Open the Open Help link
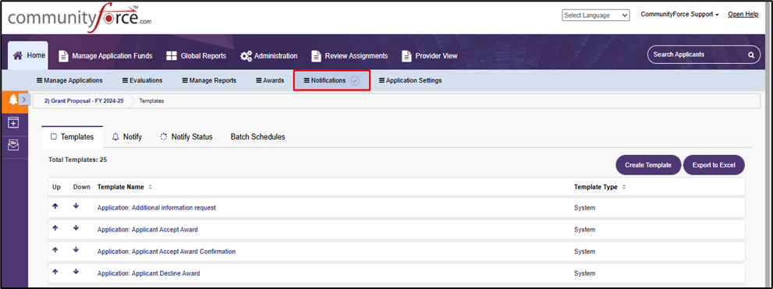Viewport: 773px width, 289px height. pyautogui.click(x=743, y=14)
